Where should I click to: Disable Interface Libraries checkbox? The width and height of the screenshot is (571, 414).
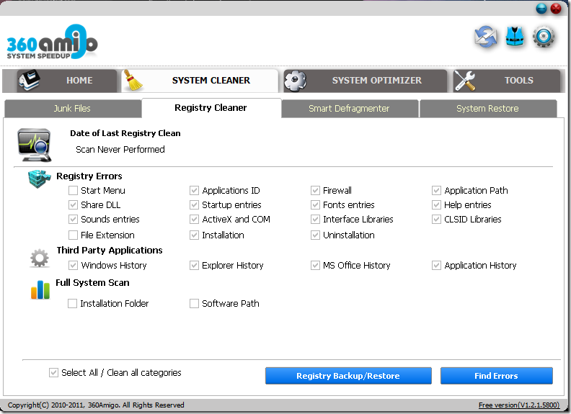point(315,219)
